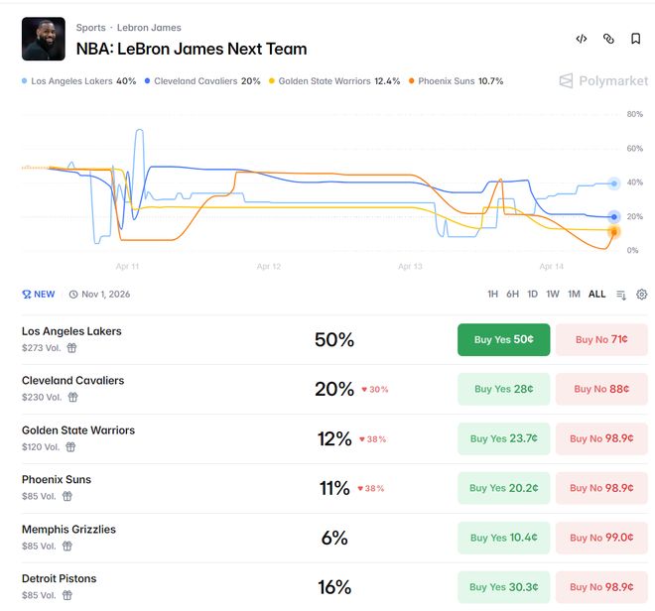The width and height of the screenshot is (655, 611).
Task: Click Los Angeles Lakers legend color dot
Action: tap(25, 81)
